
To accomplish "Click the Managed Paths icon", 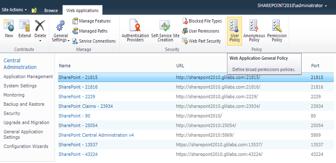I will pyautogui.click(x=75, y=31).
